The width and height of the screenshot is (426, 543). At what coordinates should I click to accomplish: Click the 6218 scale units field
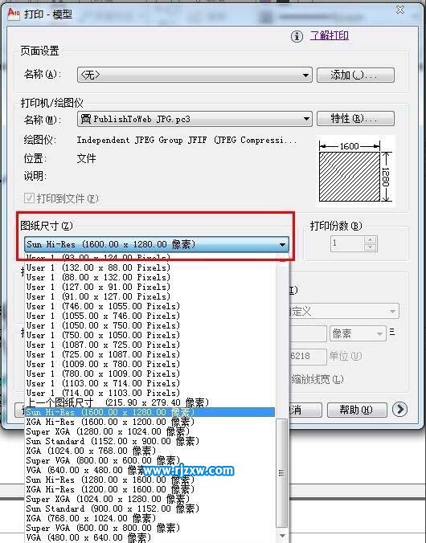(308, 357)
